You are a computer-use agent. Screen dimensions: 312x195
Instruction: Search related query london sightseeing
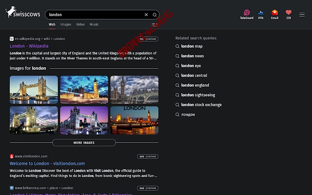point(198,95)
